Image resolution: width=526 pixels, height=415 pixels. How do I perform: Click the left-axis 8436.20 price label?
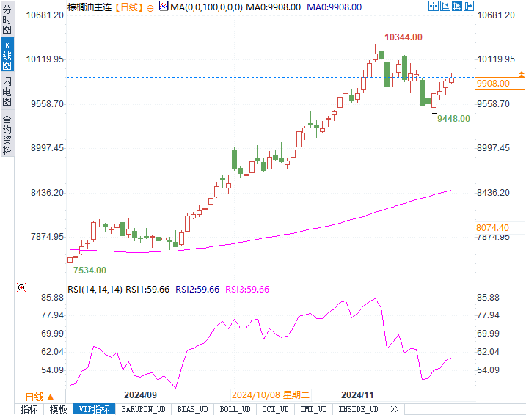coord(47,193)
